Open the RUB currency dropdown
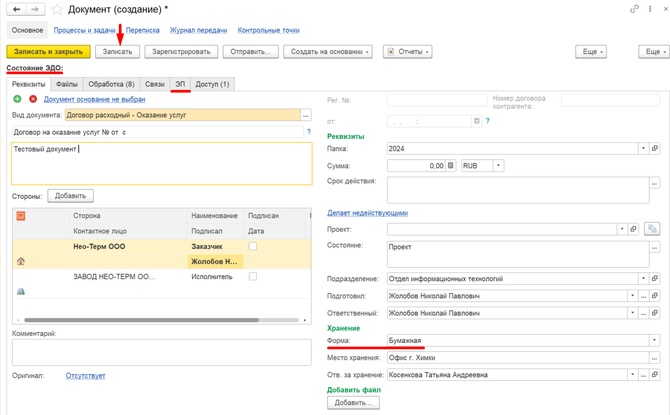The image size is (670, 415). [499, 166]
